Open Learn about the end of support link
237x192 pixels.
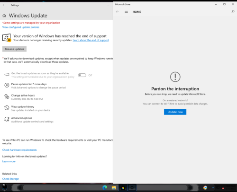(91, 40)
